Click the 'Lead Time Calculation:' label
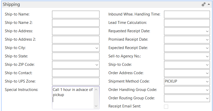 [x=128, y=23]
